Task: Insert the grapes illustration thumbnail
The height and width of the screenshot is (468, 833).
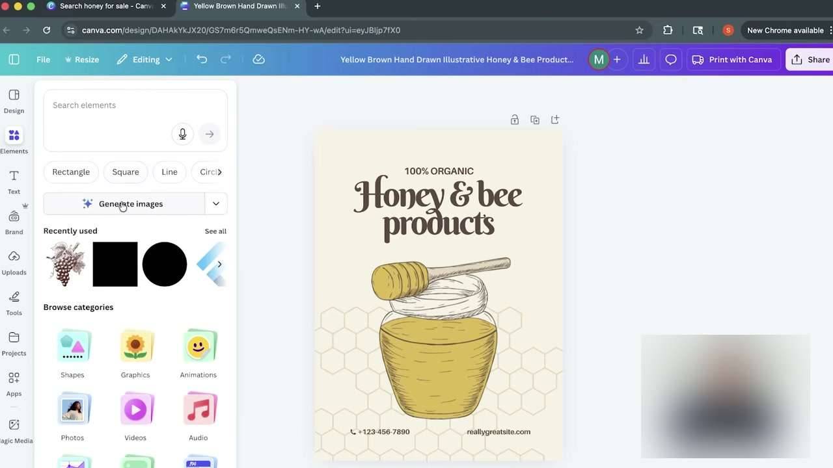Action: (66, 264)
